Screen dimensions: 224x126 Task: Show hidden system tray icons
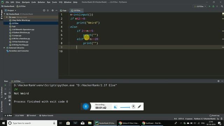click(181, 123)
